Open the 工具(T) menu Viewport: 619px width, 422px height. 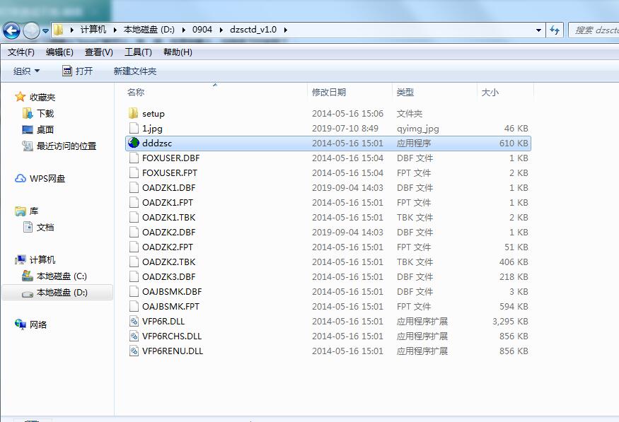tap(138, 52)
